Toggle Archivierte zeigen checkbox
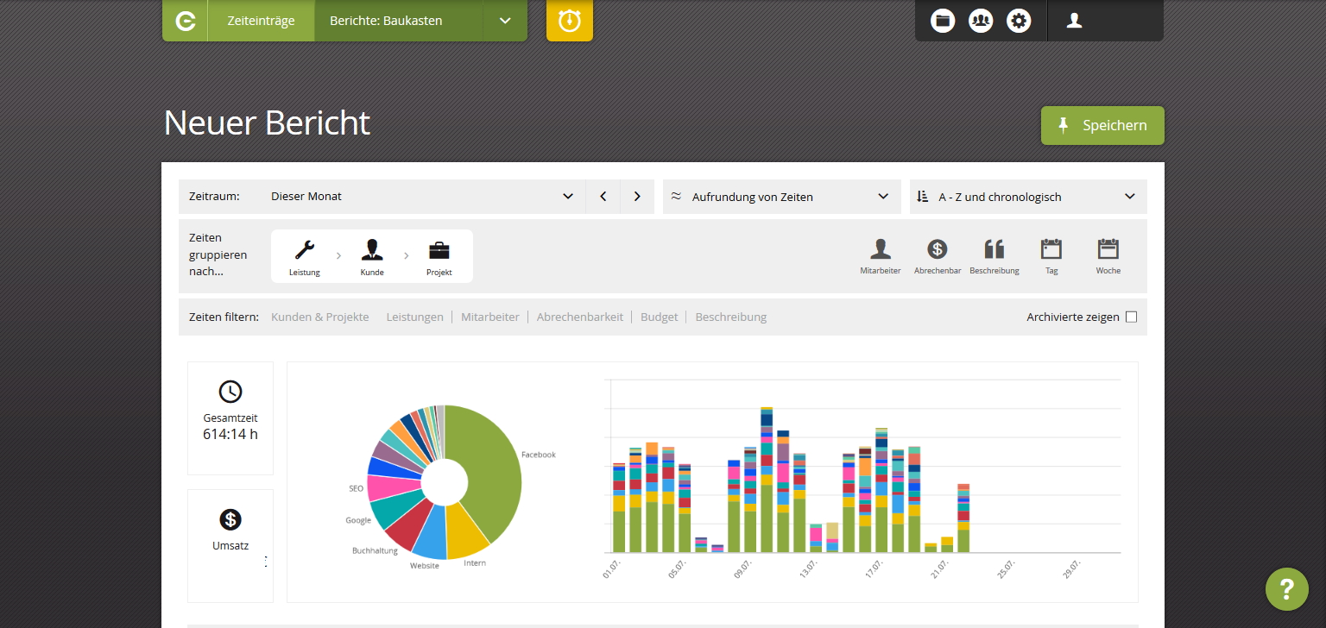 [1132, 317]
